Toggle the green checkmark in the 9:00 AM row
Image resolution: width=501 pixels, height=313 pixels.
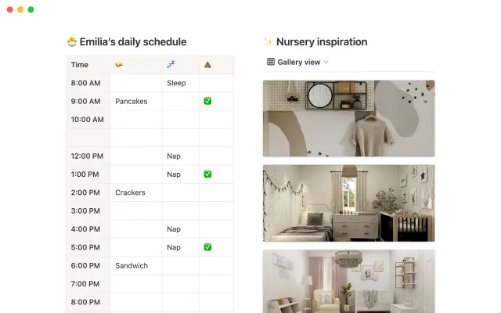pyautogui.click(x=207, y=101)
